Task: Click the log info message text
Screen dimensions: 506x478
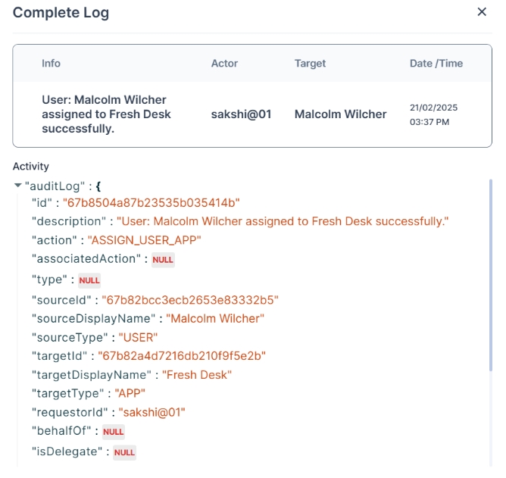Action: (106, 114)
